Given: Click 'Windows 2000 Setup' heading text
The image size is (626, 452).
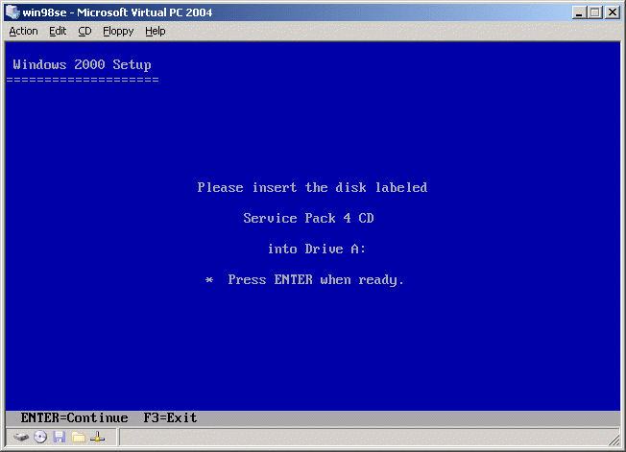Looking at the screenshot, I should pyautogui.click(x=82, y=64).
